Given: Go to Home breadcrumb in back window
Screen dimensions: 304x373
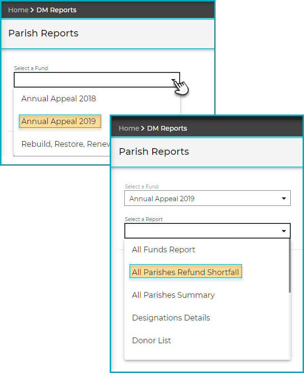Looking at the screenshot, I should click(x=18, y=10).
